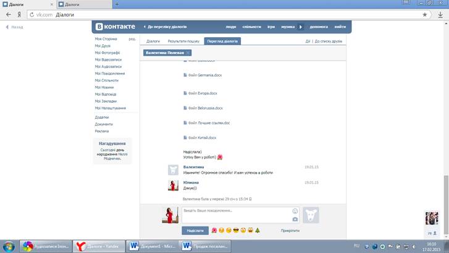
Task: Remove Валентина Полєвая filter with its x
Action: point(188,53)
